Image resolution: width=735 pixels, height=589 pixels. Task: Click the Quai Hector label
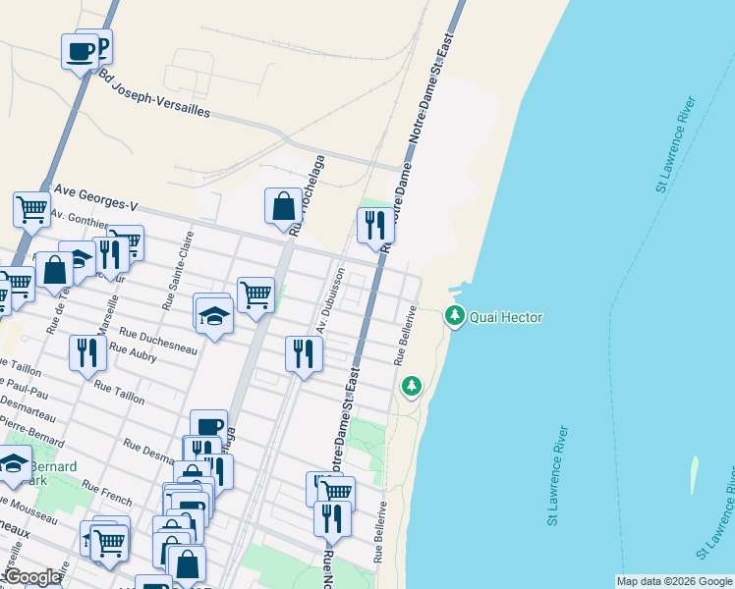click(x=506, y=317)
